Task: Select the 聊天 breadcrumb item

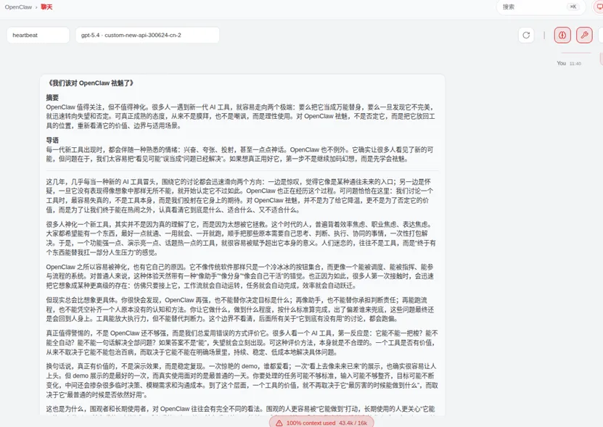Action: click(46, 7)
